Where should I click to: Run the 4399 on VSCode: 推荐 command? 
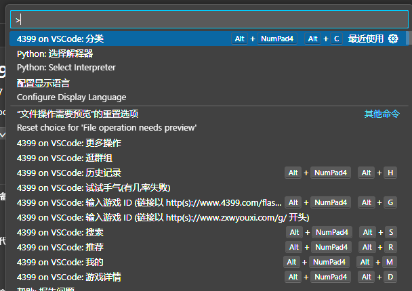click(209, 247)
